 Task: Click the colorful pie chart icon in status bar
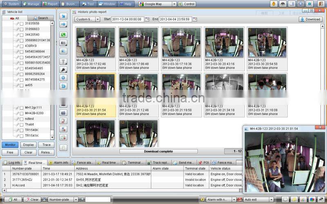[312, 200]
